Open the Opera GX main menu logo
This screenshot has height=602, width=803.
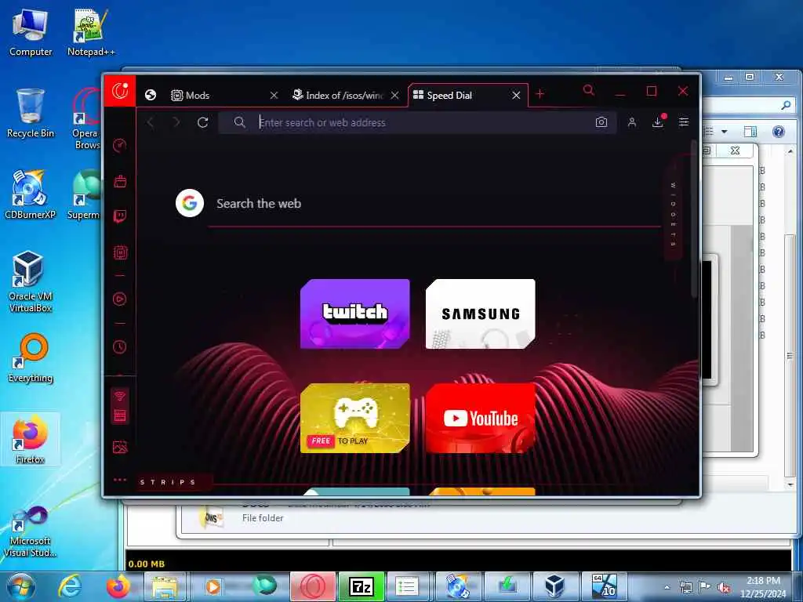[120, 91]
